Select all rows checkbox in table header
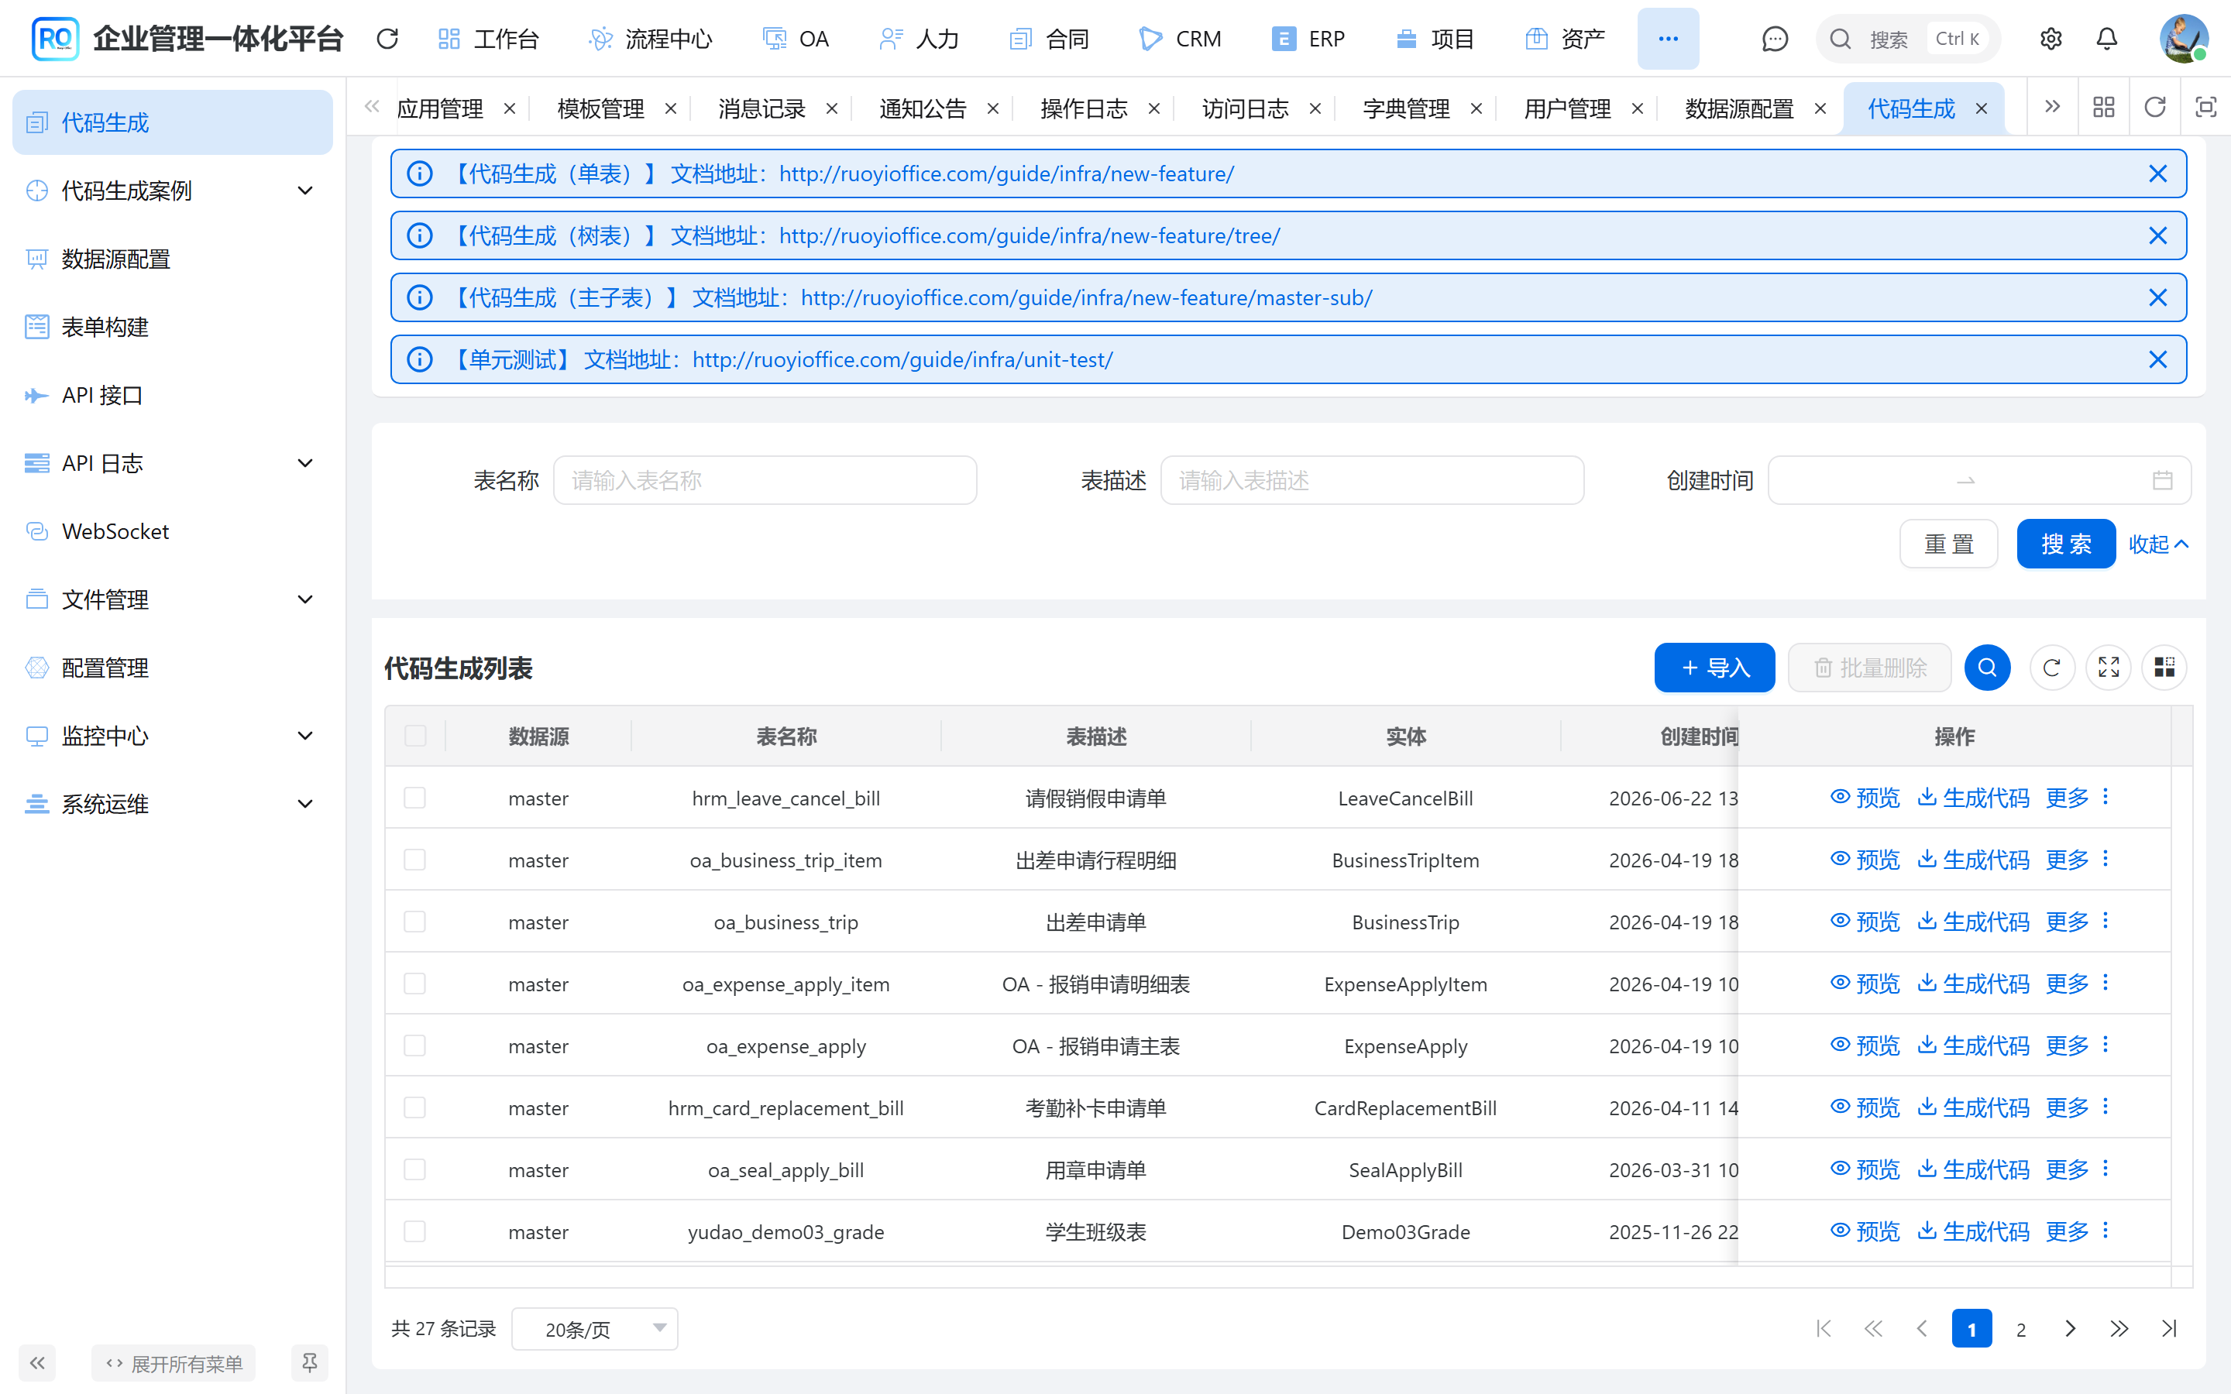This screenshot has height=1394, width=2231. [415, 736]
